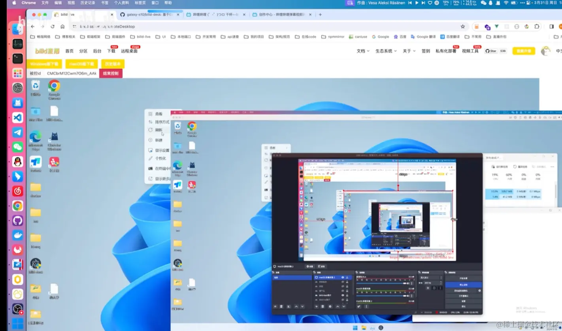Click the user avatar on billd site
The height and width of the screenshot is (331, 562).
pos(545,51)
